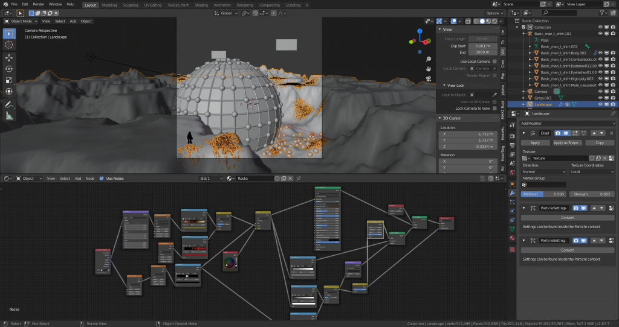Viewport: 619px width, 327px height.
Task: Choose the Annotate pencil tool
Action: click(x=10, y=105)
